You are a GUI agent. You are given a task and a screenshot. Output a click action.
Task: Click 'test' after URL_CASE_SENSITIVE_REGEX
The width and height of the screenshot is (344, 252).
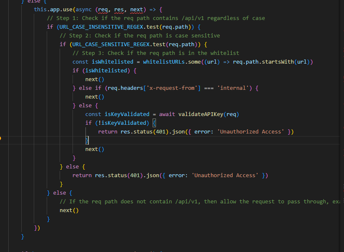[159, 44]
